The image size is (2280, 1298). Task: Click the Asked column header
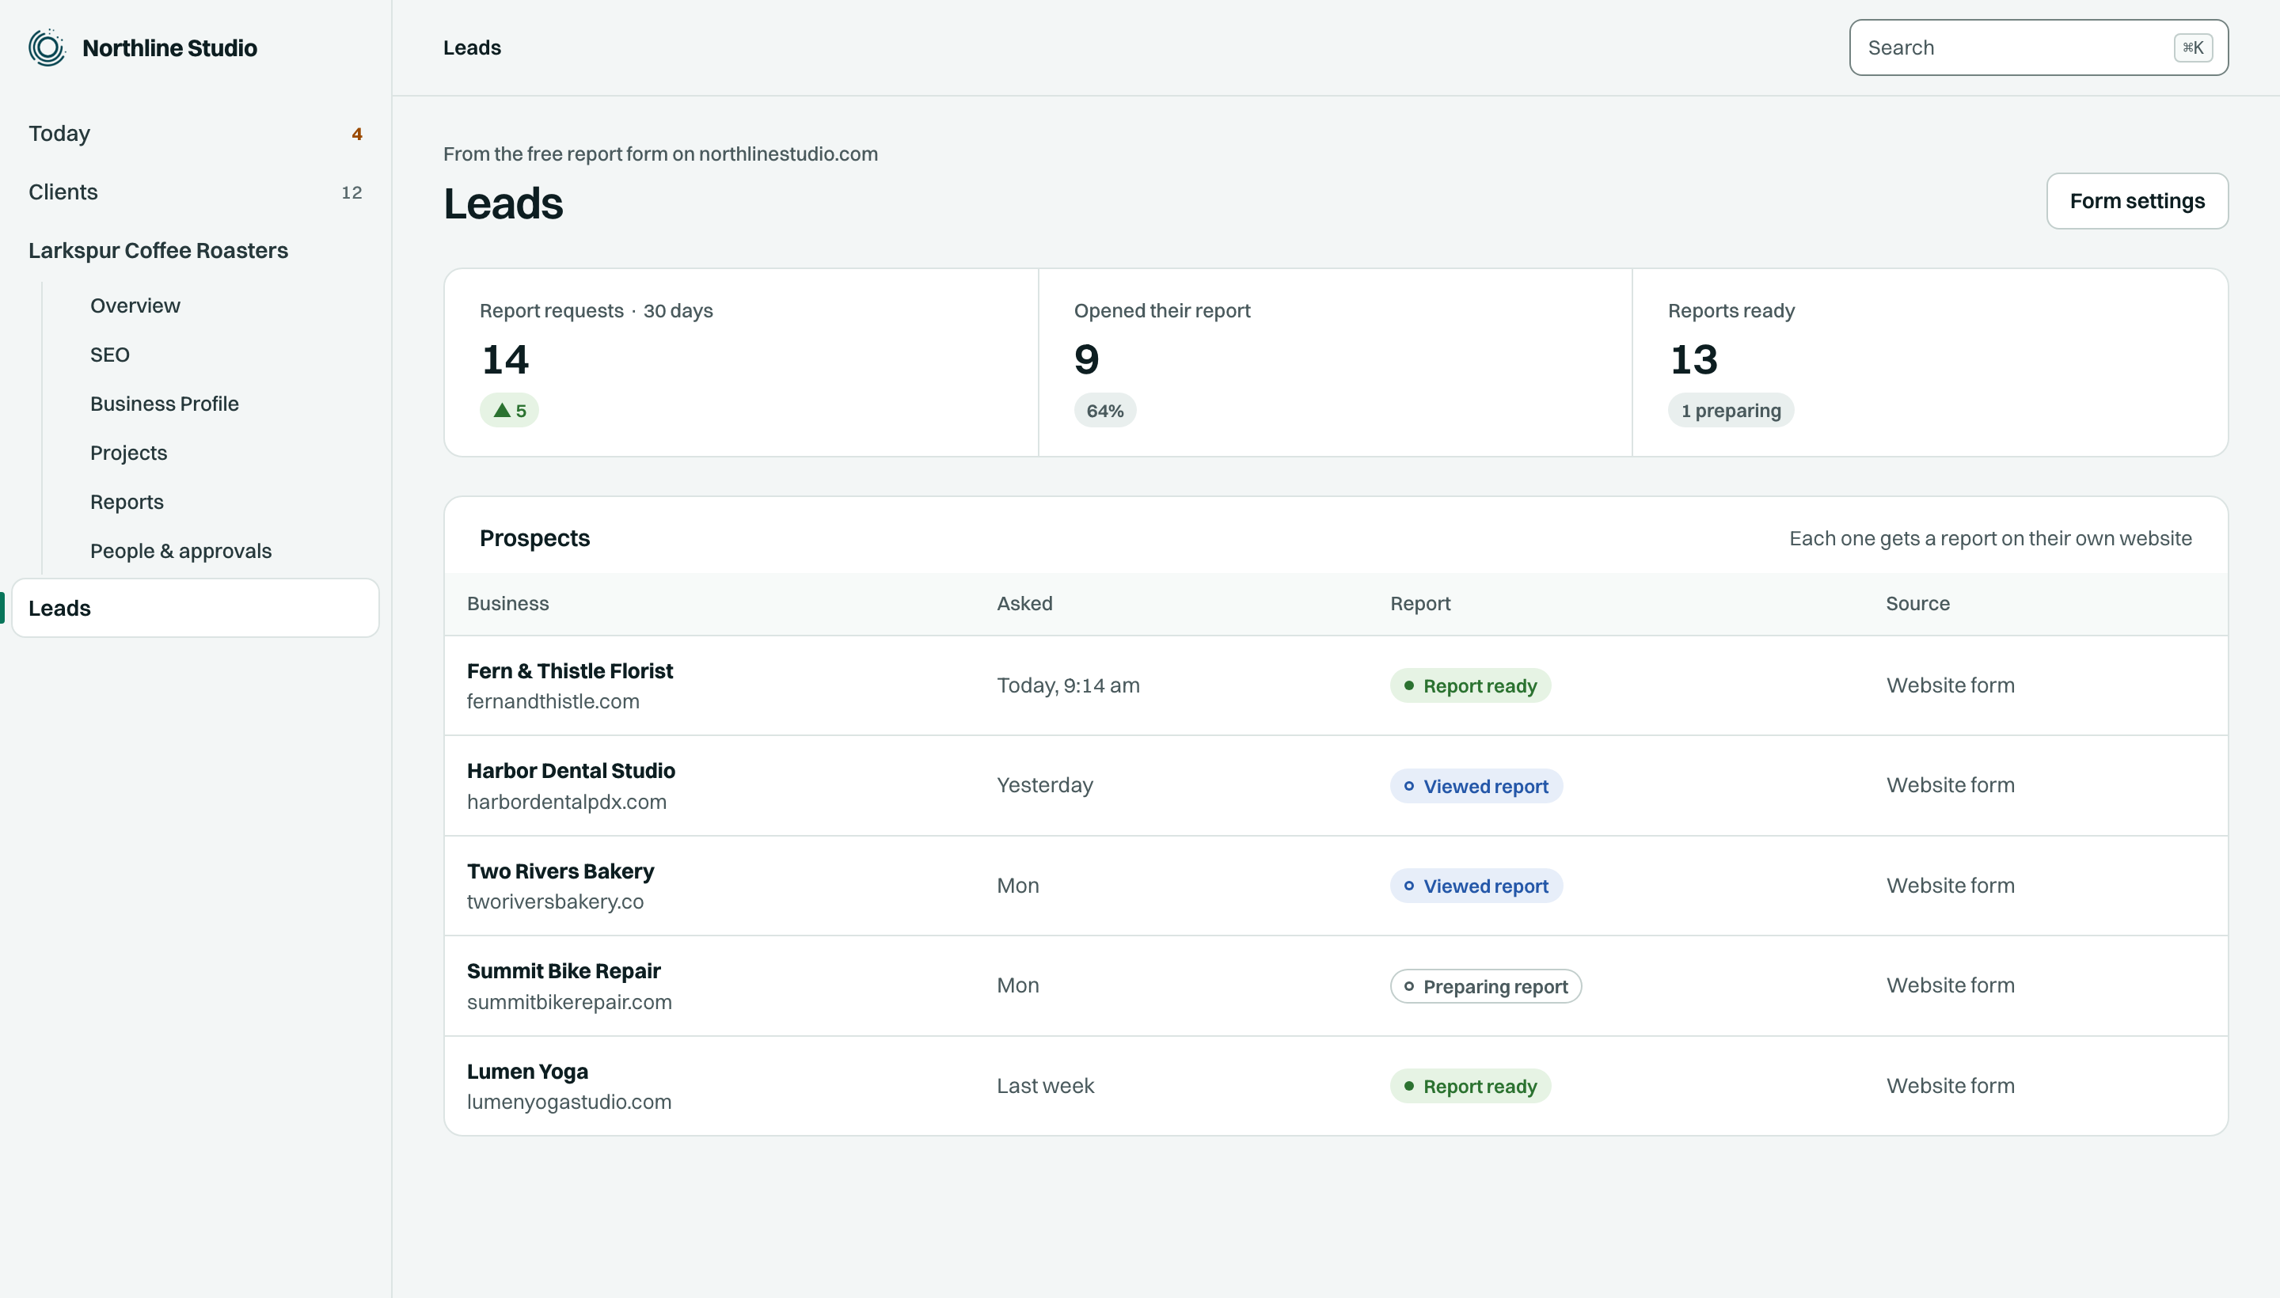click(1024, 604)
